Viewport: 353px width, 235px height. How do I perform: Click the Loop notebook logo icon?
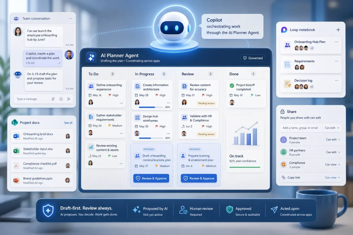[x=284, y=30]
